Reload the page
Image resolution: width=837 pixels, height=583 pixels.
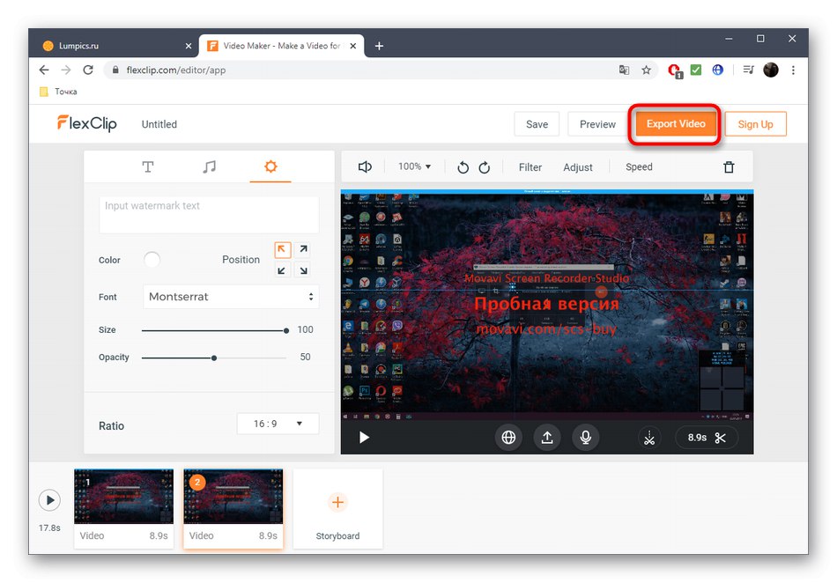click(88, 70)
